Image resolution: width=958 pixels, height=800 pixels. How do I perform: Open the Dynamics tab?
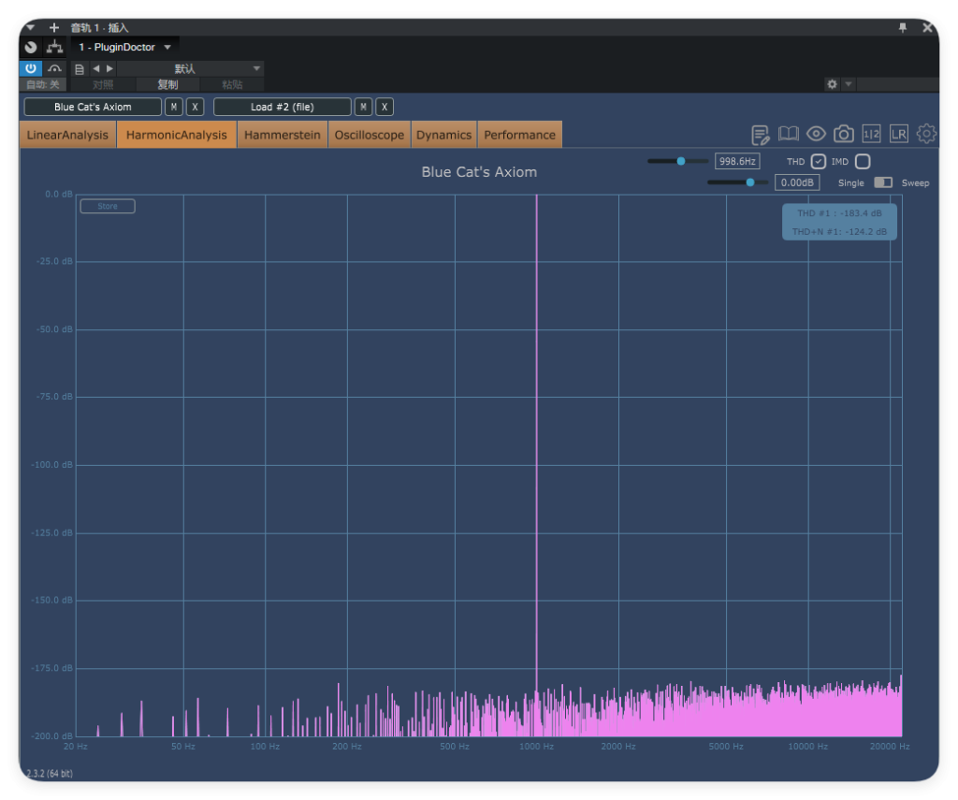(443, 135)
